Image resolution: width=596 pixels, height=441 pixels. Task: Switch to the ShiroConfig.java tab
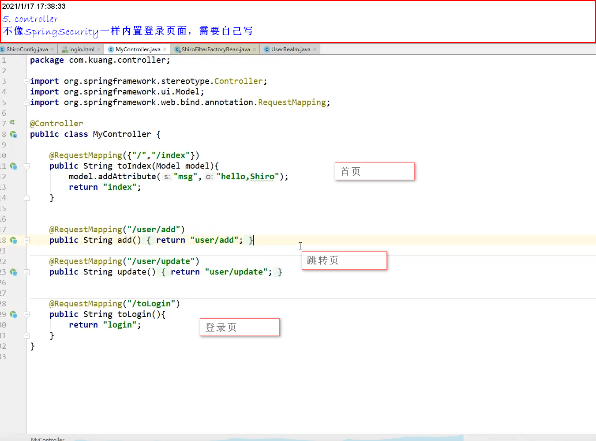pos(27,49)
